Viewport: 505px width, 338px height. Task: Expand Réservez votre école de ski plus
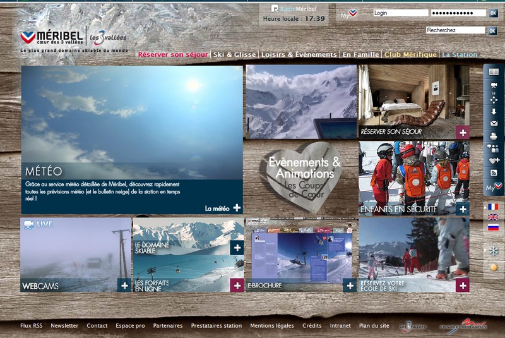coord(463,285)
